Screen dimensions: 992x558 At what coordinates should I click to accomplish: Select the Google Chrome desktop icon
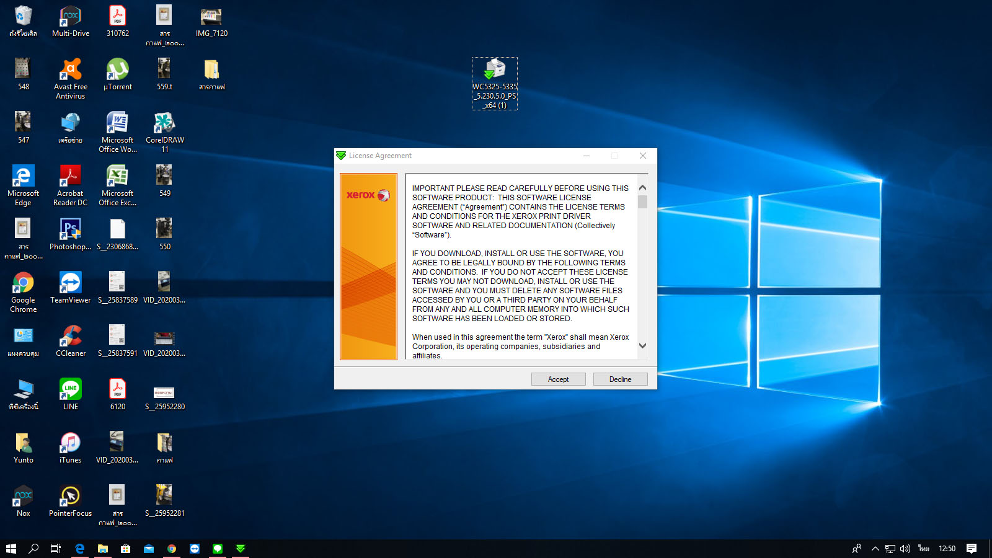(24, 284)
